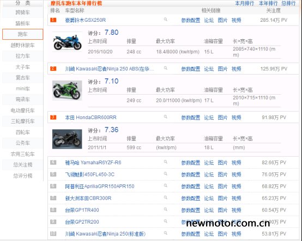
Task: Open 新大洲本田CBR300R model link
Action: [x=88, y=199]
